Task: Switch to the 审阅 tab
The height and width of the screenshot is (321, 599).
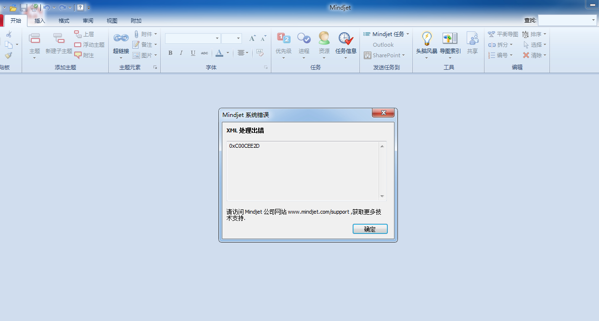Action: point(88,21)
